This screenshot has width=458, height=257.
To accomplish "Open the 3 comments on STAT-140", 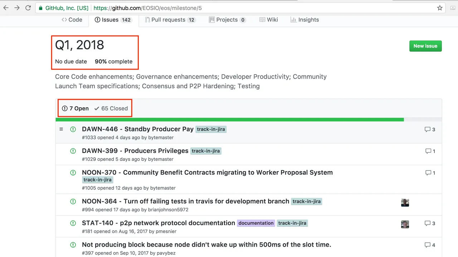I will coord(430,223).
